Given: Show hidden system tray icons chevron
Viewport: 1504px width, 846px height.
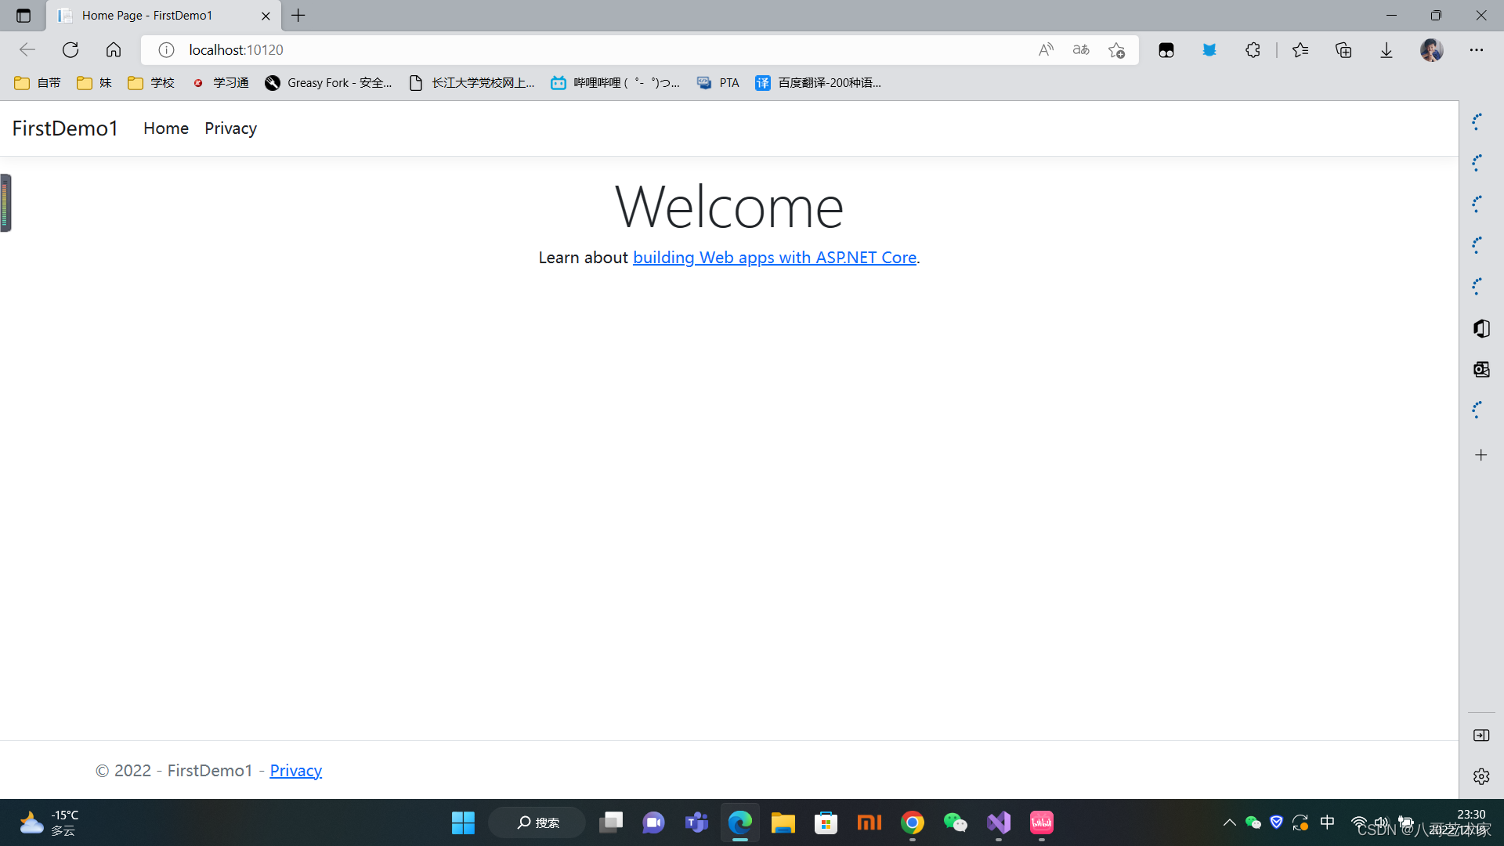Looking at the screenshot, I should [1229, 822].
